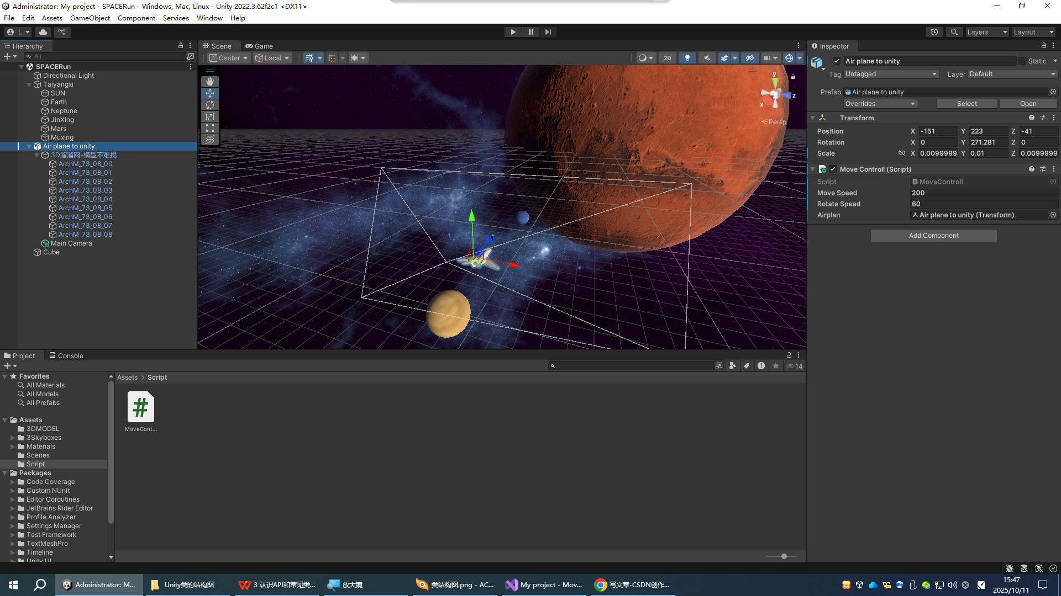The height and width of the screenshot is (596, 1061).
Task: Select the Rect tool in Scene
Action: [210, 128]
